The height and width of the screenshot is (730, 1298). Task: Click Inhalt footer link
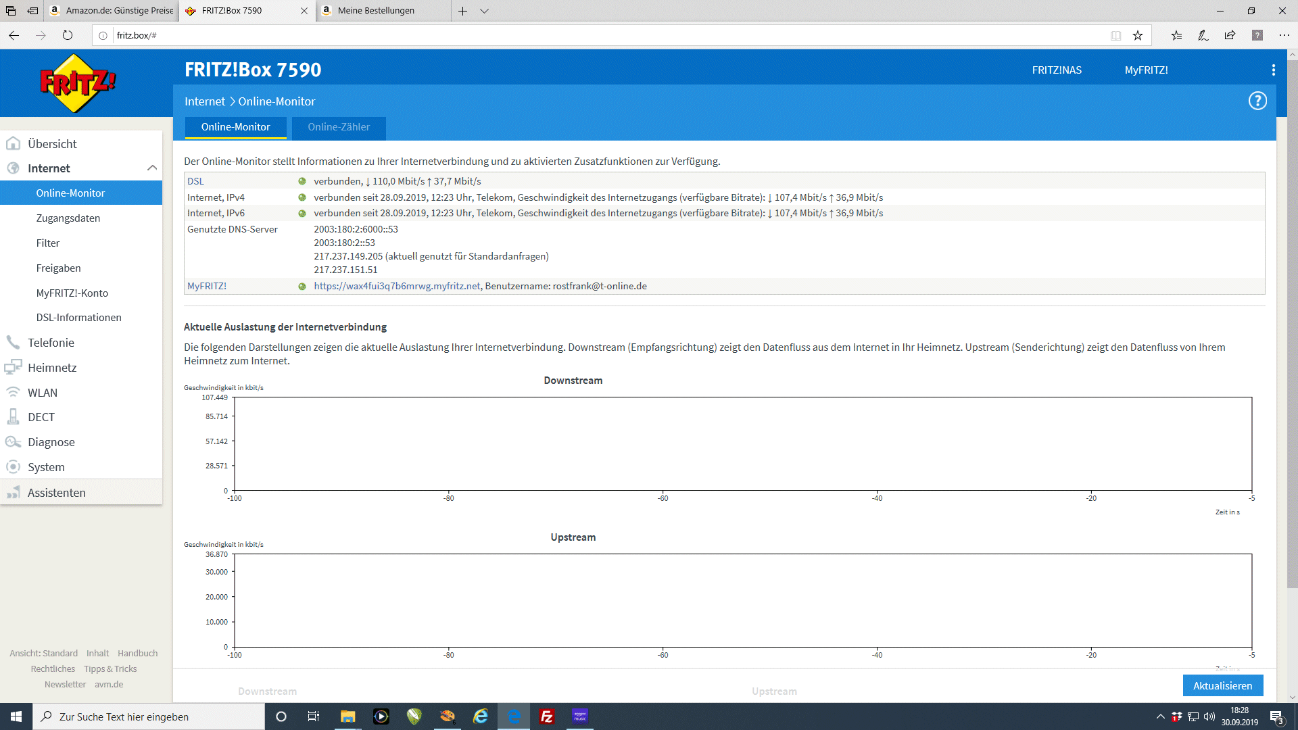97,654
